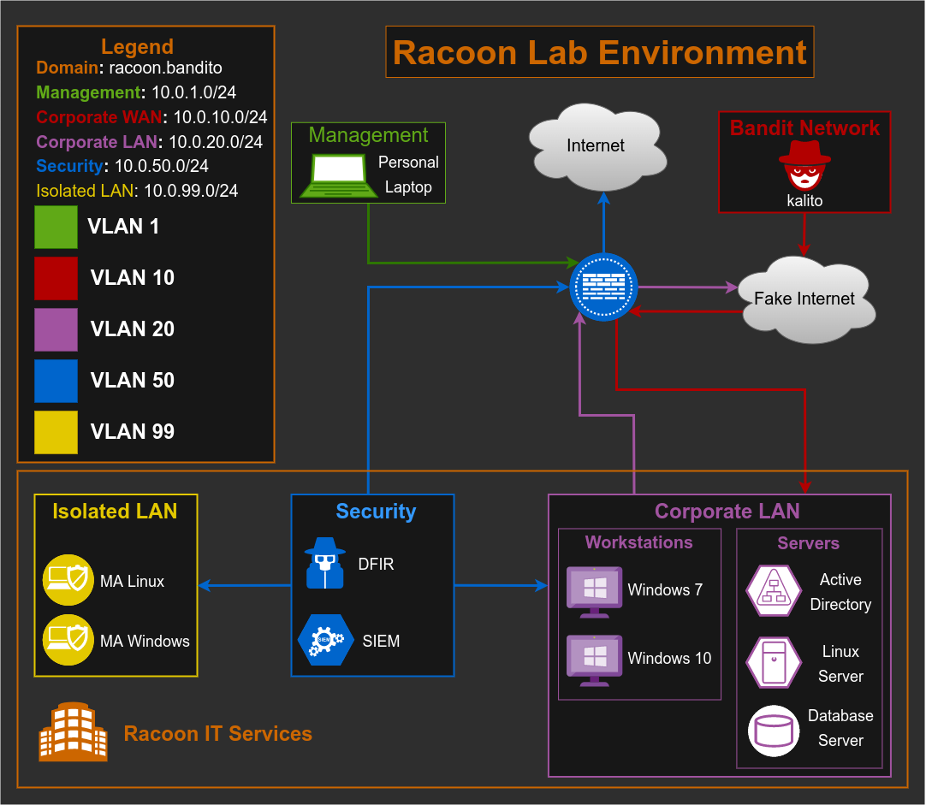The height and width of the screenshot is (805, 926).
Task: Expand the Corporate LAN section
Action: coord(727,511)
